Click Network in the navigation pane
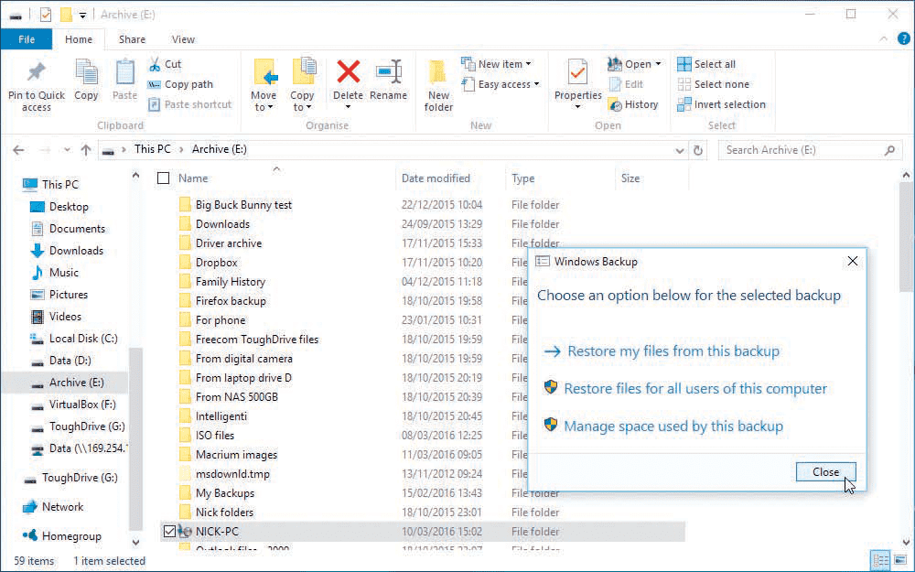Screen dimensions: 915x572 tap(62, 507)
